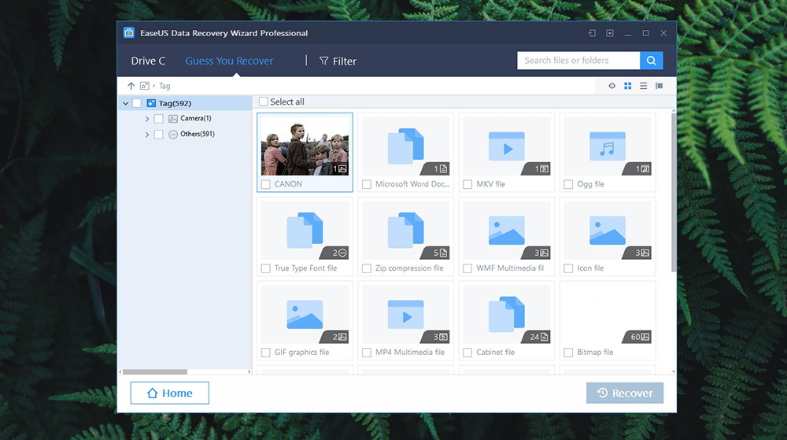This screenshot has height=440, width=787.
Task: Select the Tag(592) tree label
Action: 175,103
